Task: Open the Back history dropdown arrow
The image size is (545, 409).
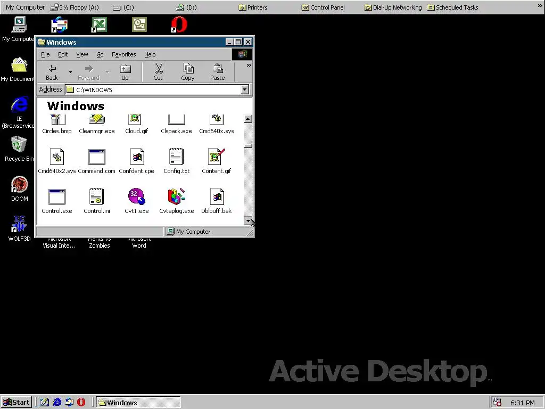Action: [x=70, y=72]
